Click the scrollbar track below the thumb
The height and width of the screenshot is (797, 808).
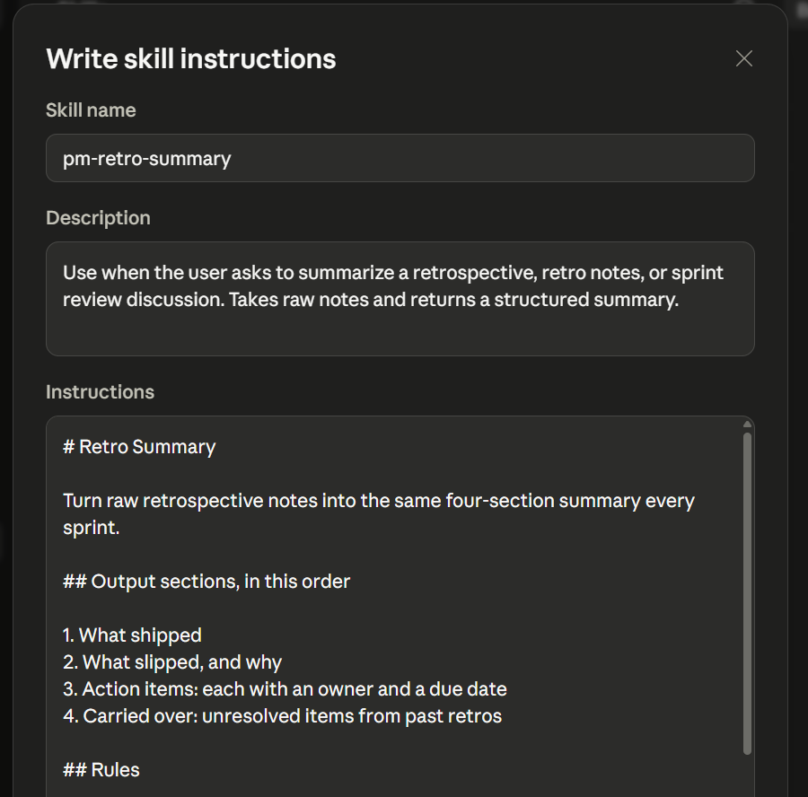pyautogui.click(x=747, y=775)
